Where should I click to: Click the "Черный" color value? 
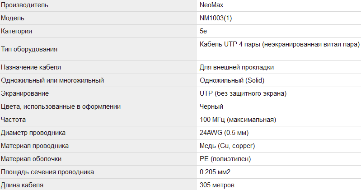point(211,107)
